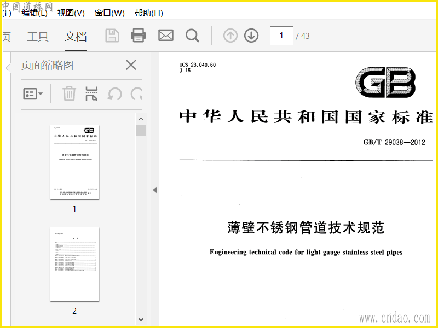Go to next page down arrow

click(251, 36)
